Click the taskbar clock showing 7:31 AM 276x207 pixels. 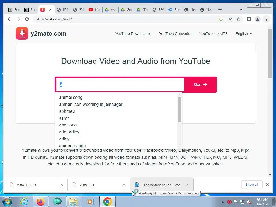pyautogui.click(x=262, y=202)
